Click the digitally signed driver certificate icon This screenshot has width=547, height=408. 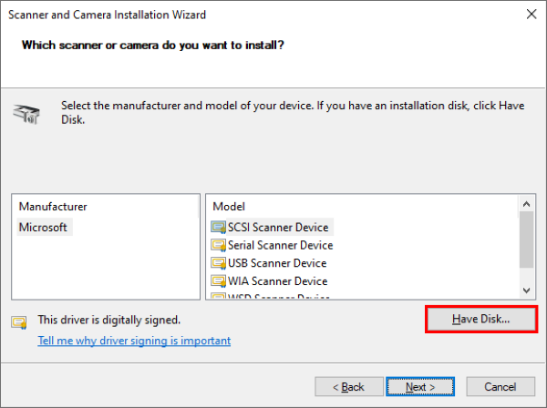[x=18, y=321]
